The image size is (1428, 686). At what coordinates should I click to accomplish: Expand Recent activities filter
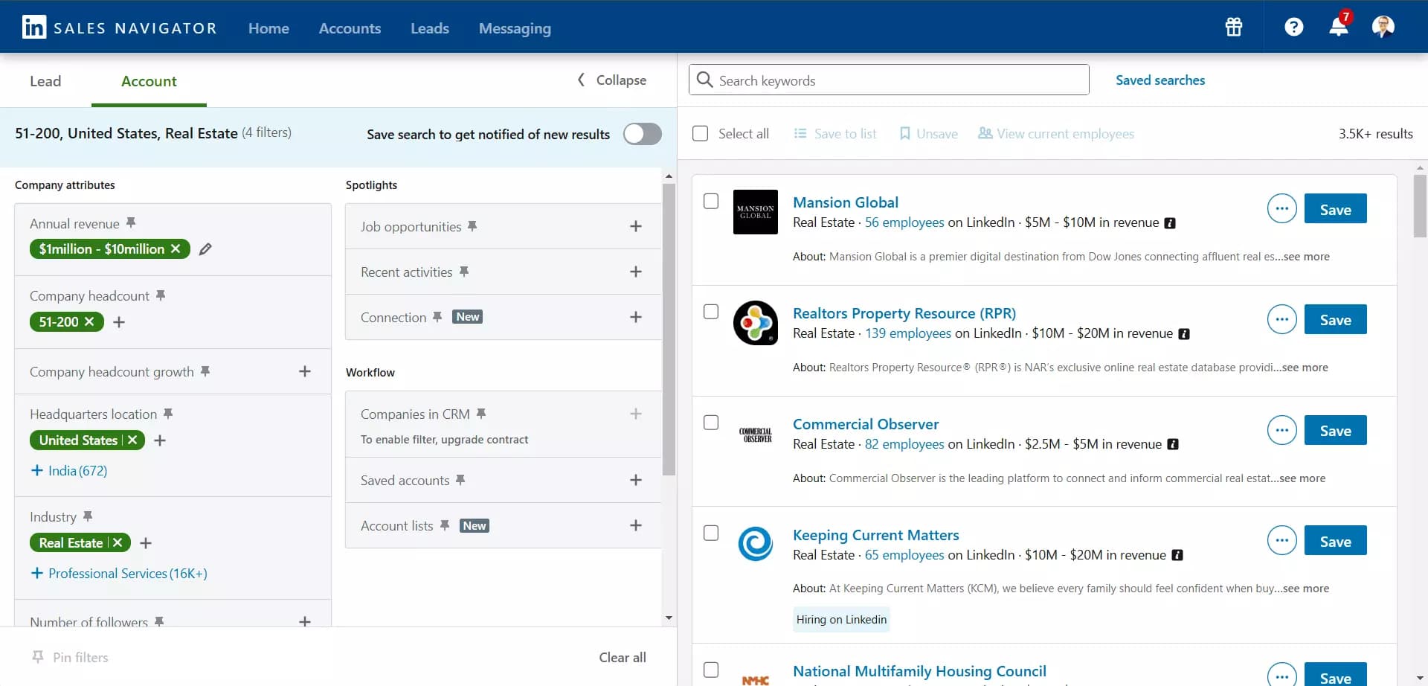tap(636, 272)
